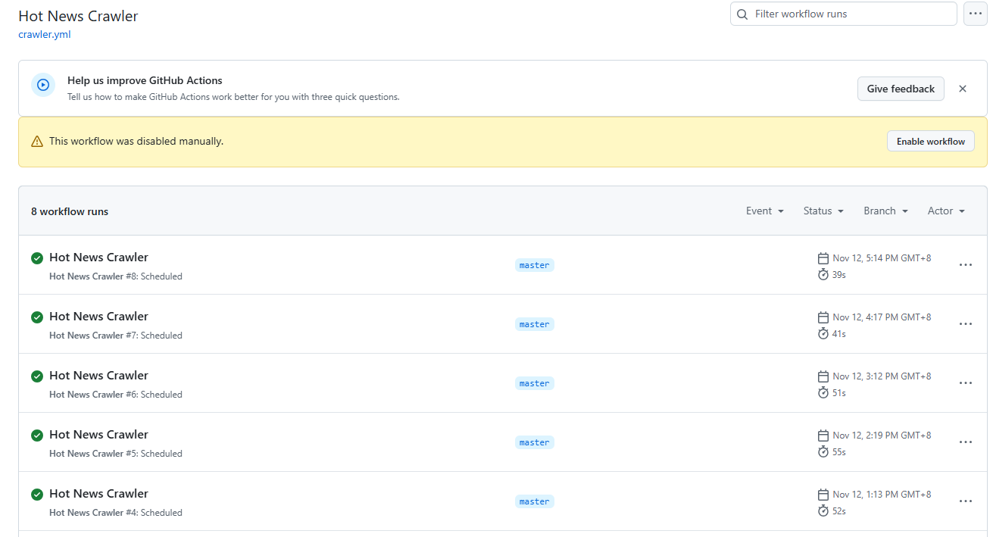
Task: Click the Give feedback button
Action: (x=901, y=89)
